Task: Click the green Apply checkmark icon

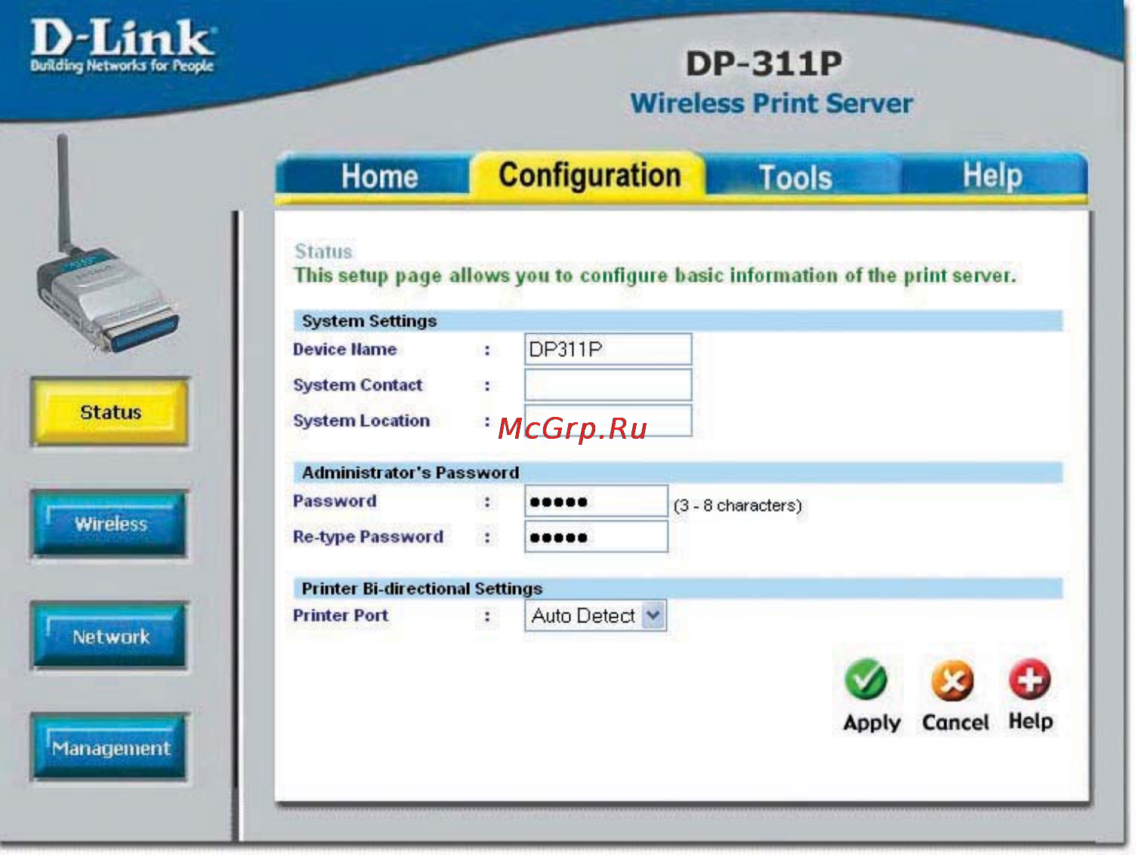Action: pyautogui.click(x=866, y=679)
